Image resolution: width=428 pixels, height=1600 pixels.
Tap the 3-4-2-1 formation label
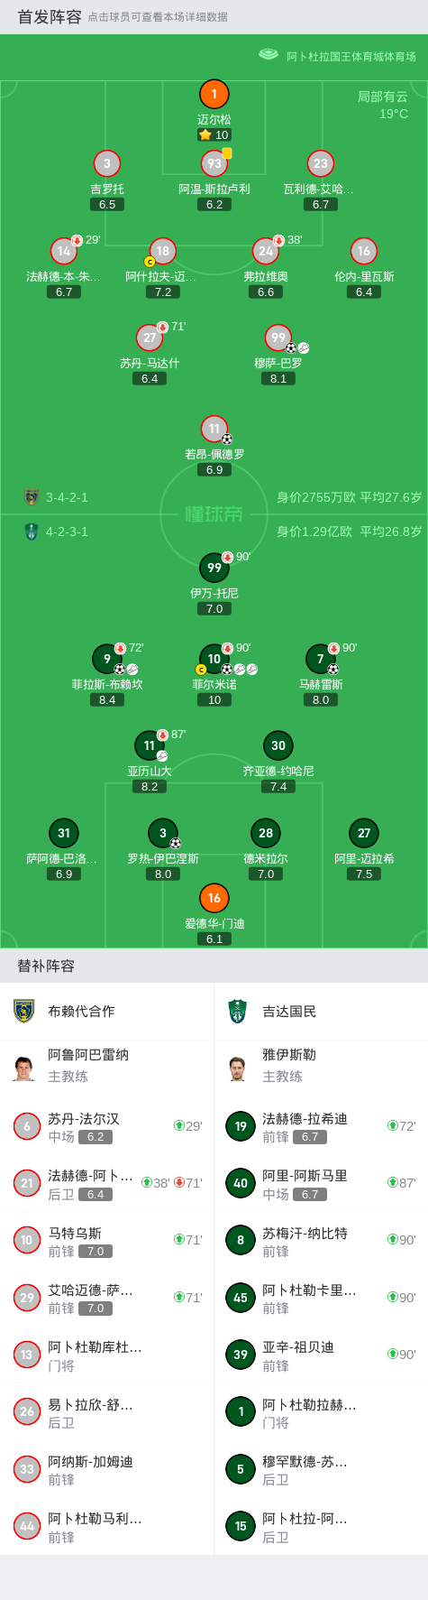(68, 497)
